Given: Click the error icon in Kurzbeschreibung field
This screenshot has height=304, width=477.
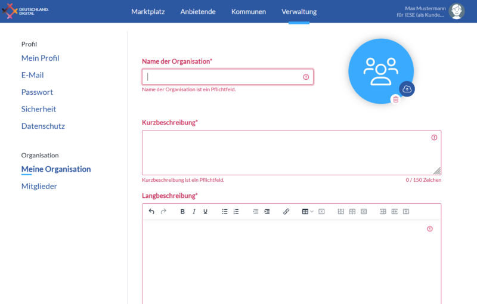Looking at the screenshot, I should tap(434, 138).
